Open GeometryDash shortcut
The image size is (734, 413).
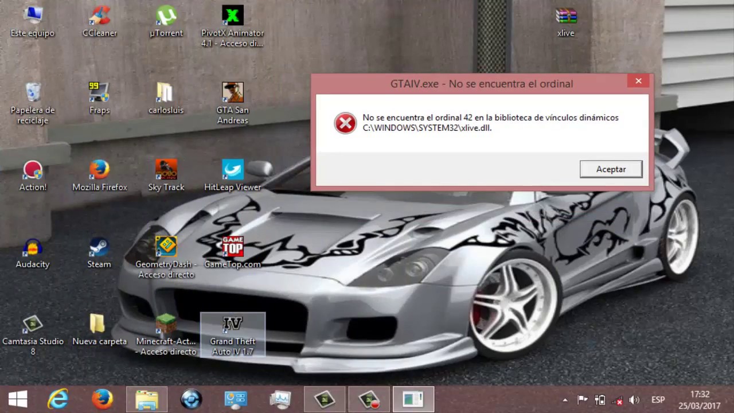click(166, 258)
